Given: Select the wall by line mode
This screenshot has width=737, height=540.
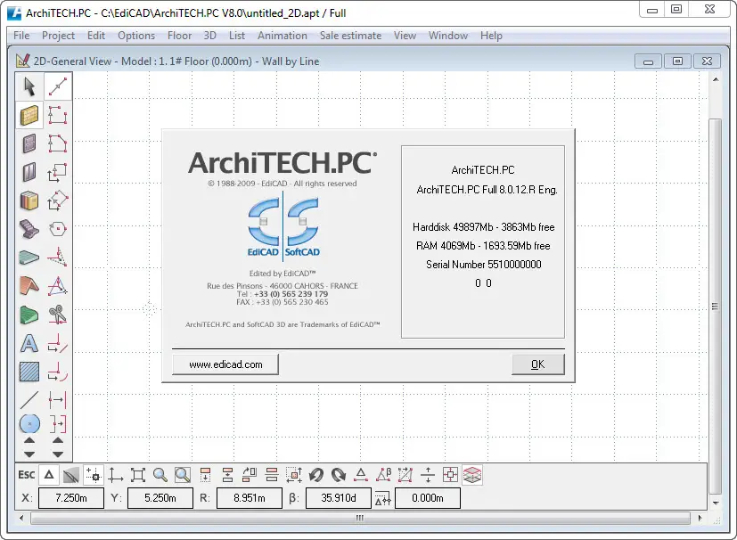Looking at the screenshot, I should point(58,86).
